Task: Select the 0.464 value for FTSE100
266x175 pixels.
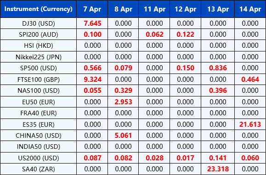Action: click(250, 79)
